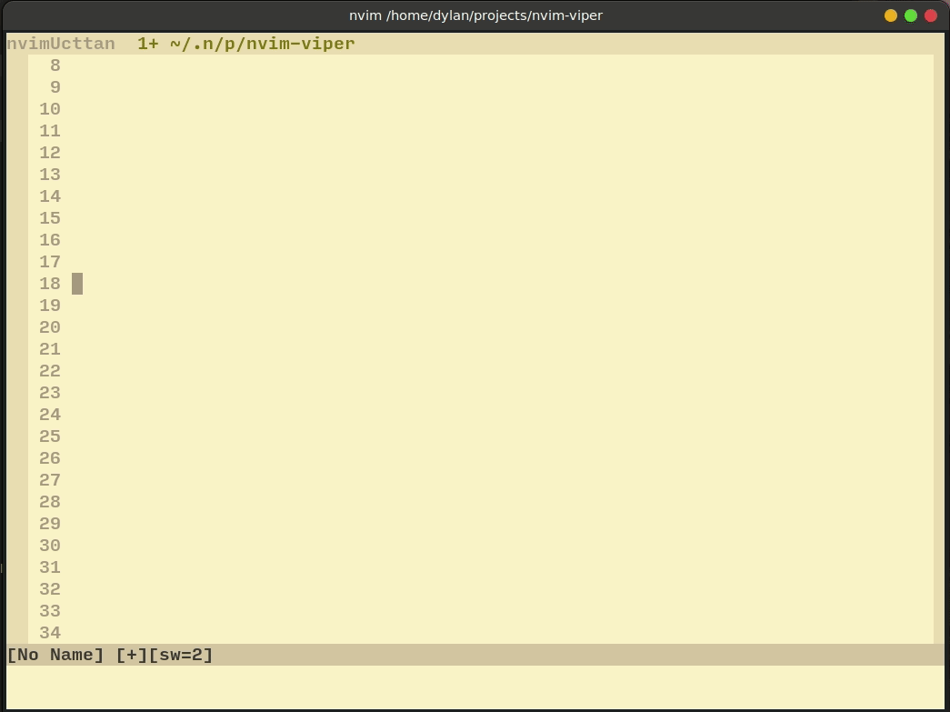This screenshot has width=950, height=712.
Task: Click line number 21 in the gutter
Action: point(50,349)
